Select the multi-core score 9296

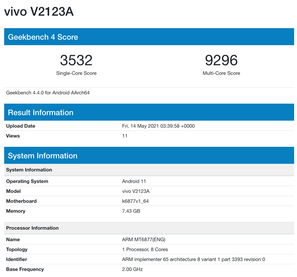click(x=221, y=60)
